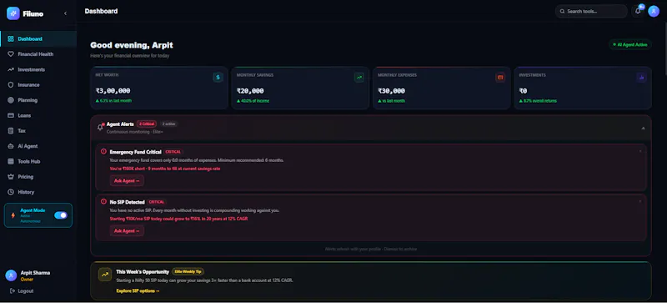Click the Investments trend line icon in sidebar
This screenshot has height=303, width=667.
click(11, 69)
